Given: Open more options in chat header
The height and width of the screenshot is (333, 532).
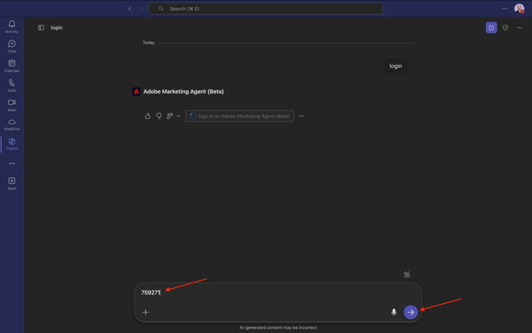Looking at the screenshot, I should tap(519, 28).
